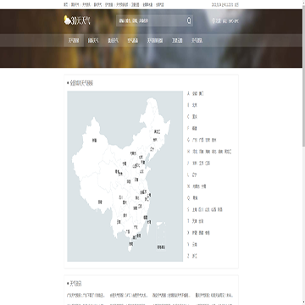Click 天津 in the T index row
The image size is (305, 305).
tap(194, 221)
